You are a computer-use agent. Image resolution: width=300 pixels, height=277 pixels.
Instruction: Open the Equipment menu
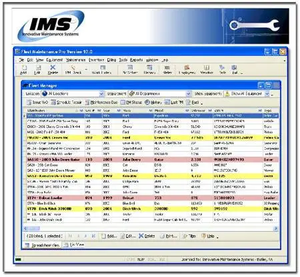pyautogui.click(x=55, y=60)
